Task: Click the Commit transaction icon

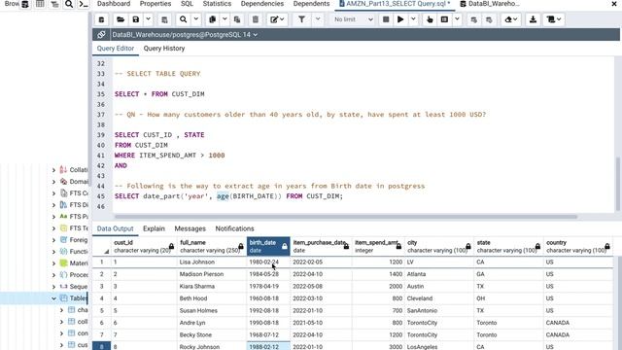Action: point(473,19)
